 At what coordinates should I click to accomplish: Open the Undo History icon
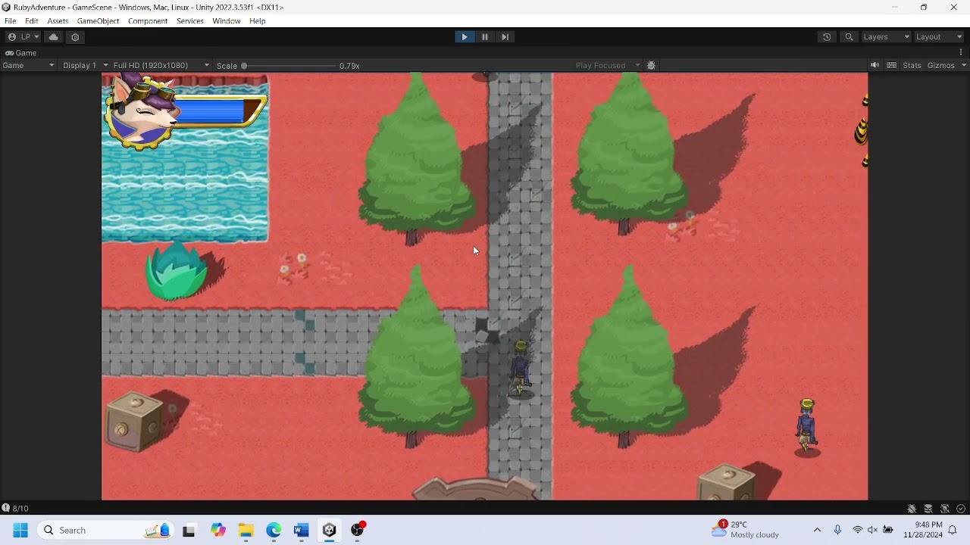(x=827, y=37)
